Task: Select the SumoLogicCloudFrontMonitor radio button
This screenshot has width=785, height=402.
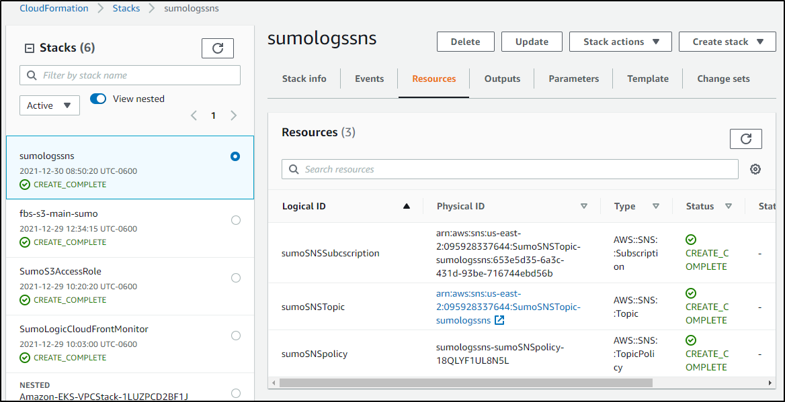Action: 236,335
